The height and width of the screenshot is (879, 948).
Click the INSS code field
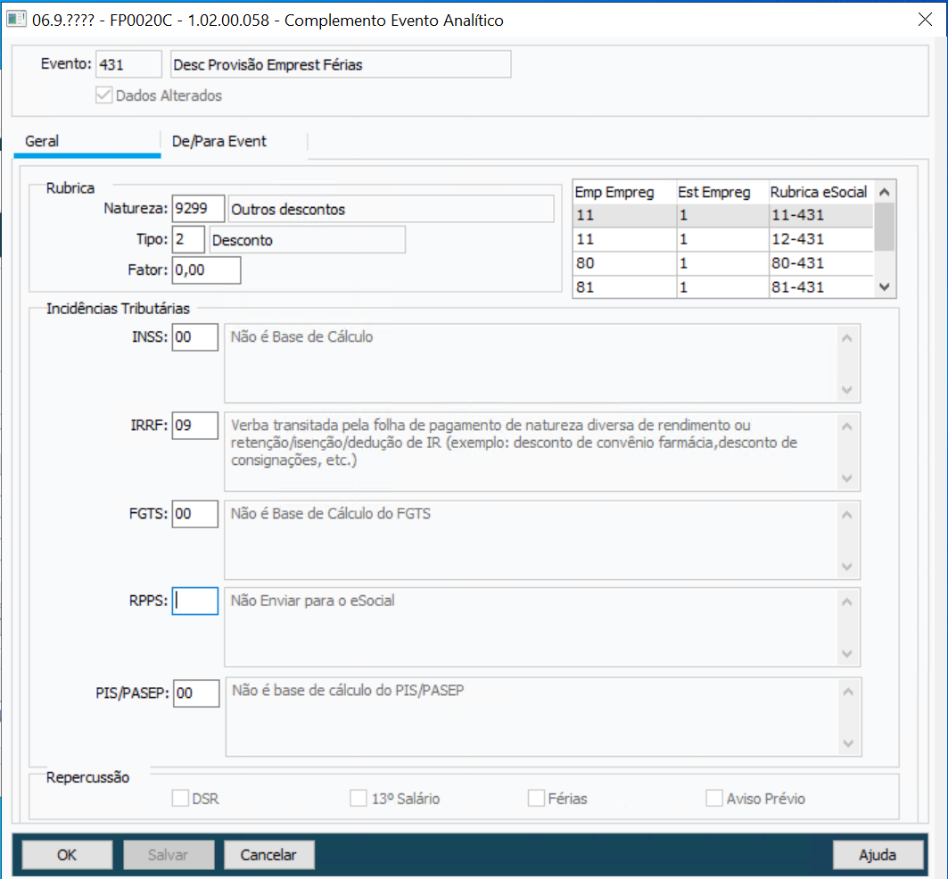(194, 337)
